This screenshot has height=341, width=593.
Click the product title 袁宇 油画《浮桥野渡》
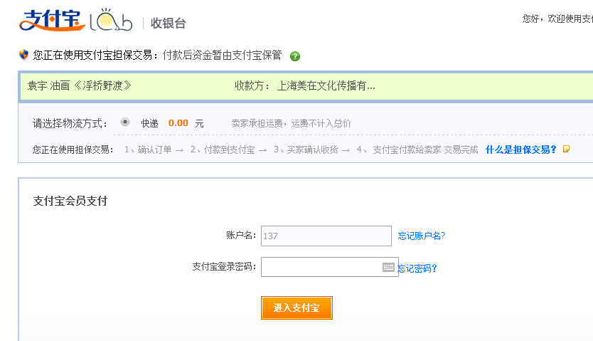[80, 85]
